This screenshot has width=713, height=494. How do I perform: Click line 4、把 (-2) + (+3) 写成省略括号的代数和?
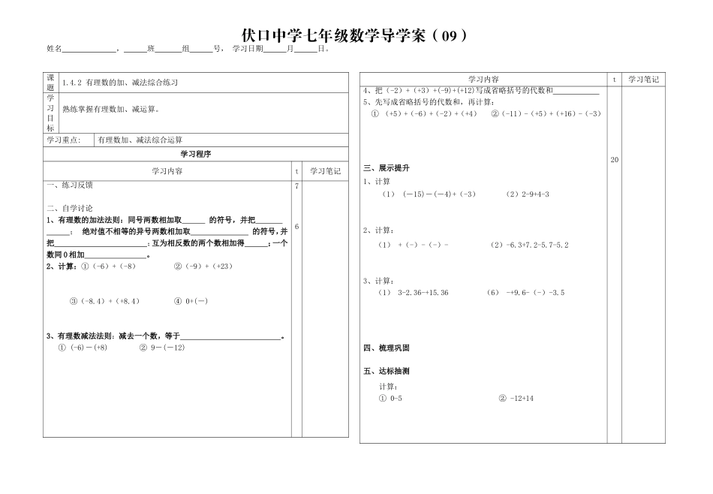[481, 91]
